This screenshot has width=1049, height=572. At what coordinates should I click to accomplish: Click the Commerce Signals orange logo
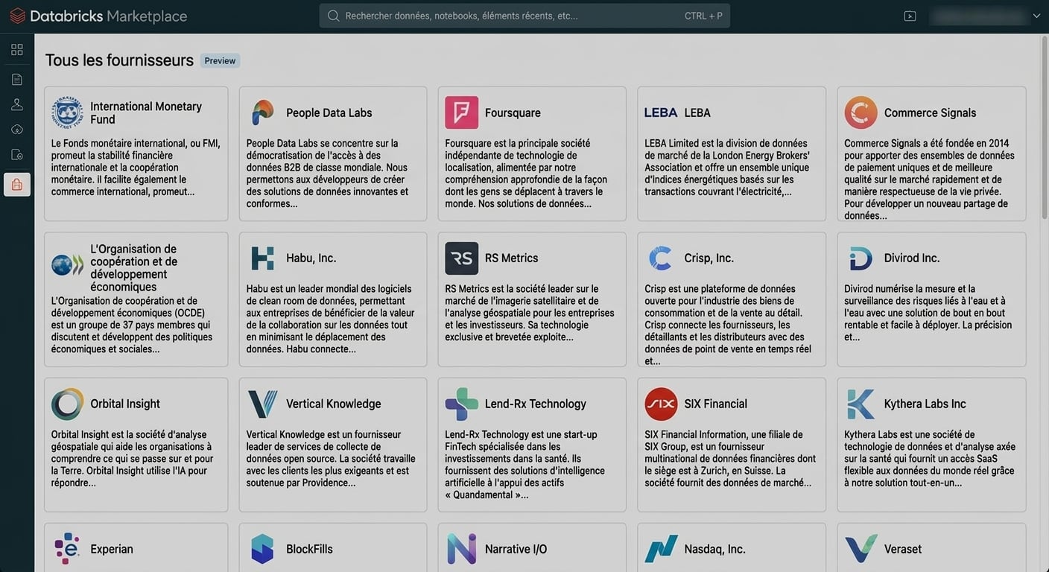pyautogui.click(x=861, y=112)
